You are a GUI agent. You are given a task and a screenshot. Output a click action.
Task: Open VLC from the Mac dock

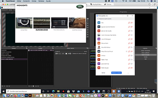point(55,96)
